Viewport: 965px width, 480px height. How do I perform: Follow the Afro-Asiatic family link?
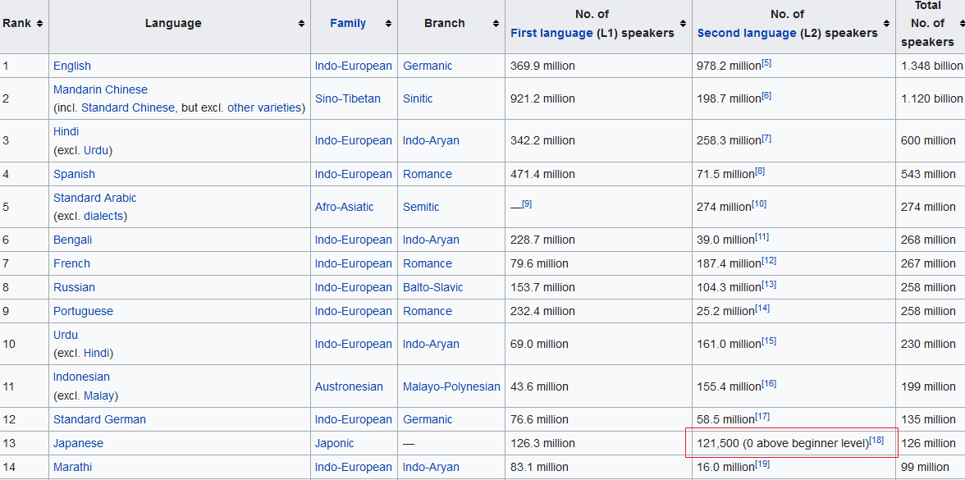tap(344, 208)
